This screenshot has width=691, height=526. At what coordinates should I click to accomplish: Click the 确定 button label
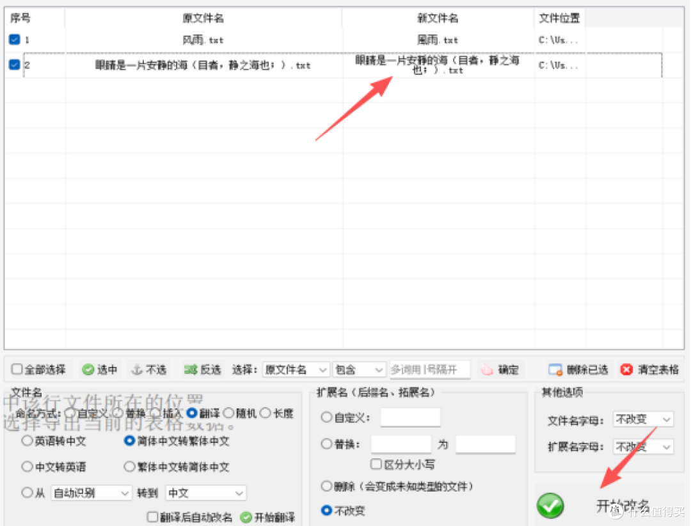pyautogui.click(x=508, y=370)
